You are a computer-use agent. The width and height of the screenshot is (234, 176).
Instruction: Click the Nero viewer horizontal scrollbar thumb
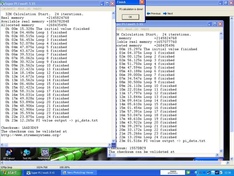(x=113, y=163)
